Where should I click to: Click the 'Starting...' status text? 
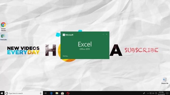(65, 56)
